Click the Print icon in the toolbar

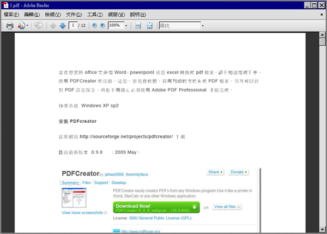click(x=10, y=26)
